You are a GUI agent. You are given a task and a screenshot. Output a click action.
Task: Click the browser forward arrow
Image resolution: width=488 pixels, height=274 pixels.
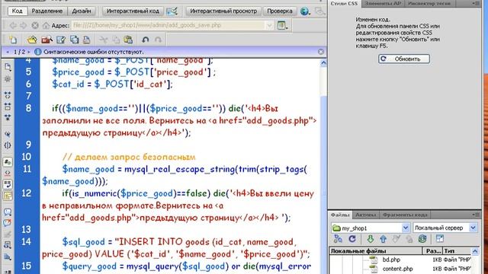coord(24,25)
